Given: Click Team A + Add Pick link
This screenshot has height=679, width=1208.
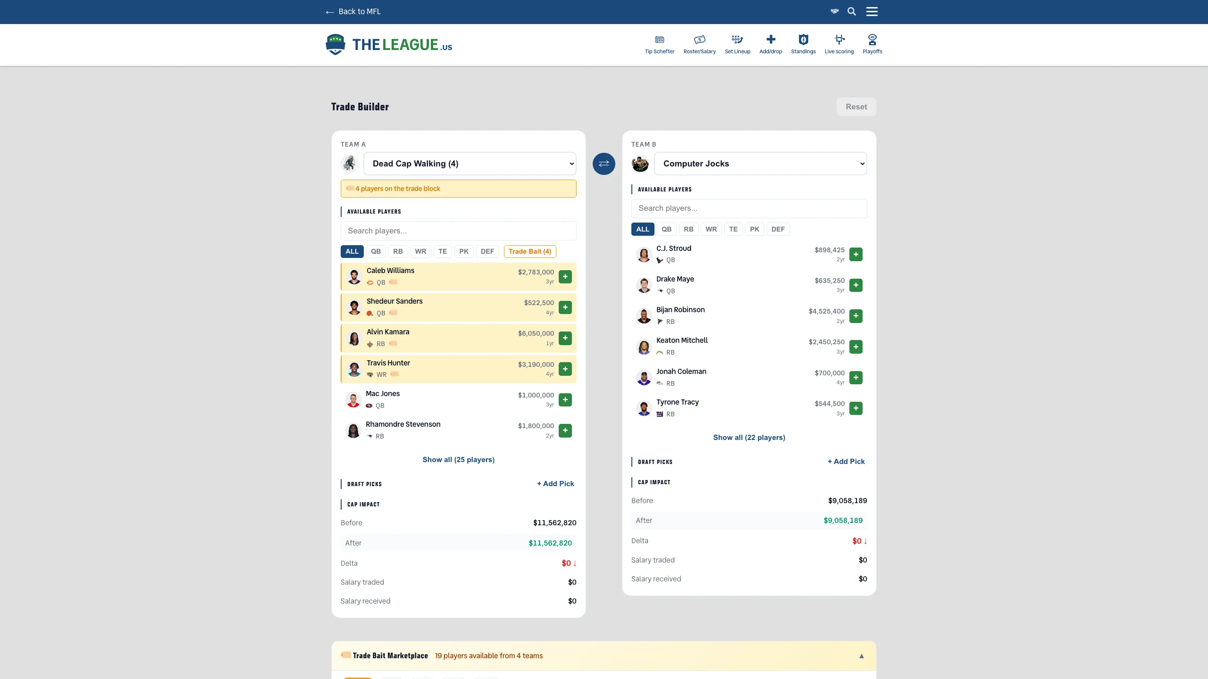Looking at the screenshot, I should [555, 484].
